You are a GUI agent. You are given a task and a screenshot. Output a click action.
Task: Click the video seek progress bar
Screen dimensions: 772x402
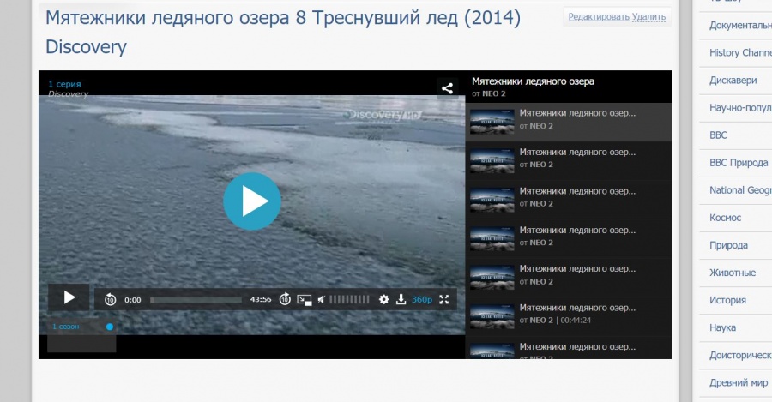point(196,300)
